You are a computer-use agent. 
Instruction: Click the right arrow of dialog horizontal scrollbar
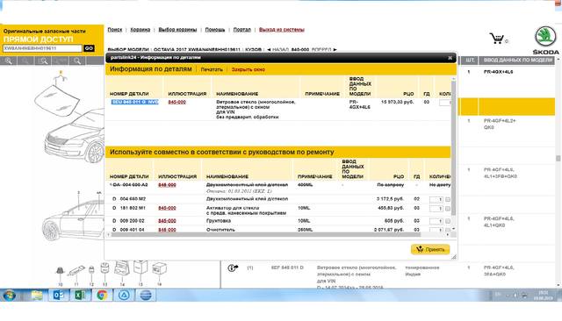(x=448, y=235)
